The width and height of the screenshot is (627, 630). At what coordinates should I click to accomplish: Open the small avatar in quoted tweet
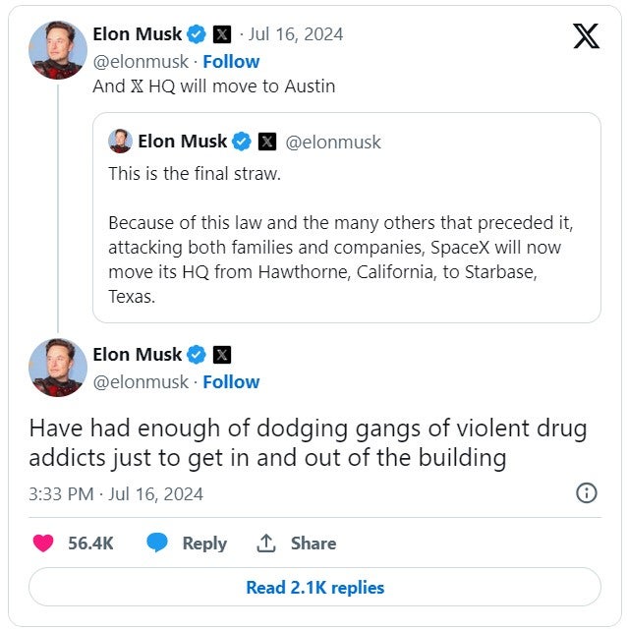point(120,141)
